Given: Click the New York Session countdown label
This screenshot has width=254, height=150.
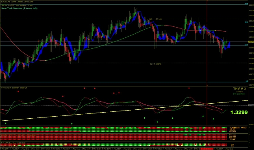Looking at the screenshot, I should click(x=20, y=8).
